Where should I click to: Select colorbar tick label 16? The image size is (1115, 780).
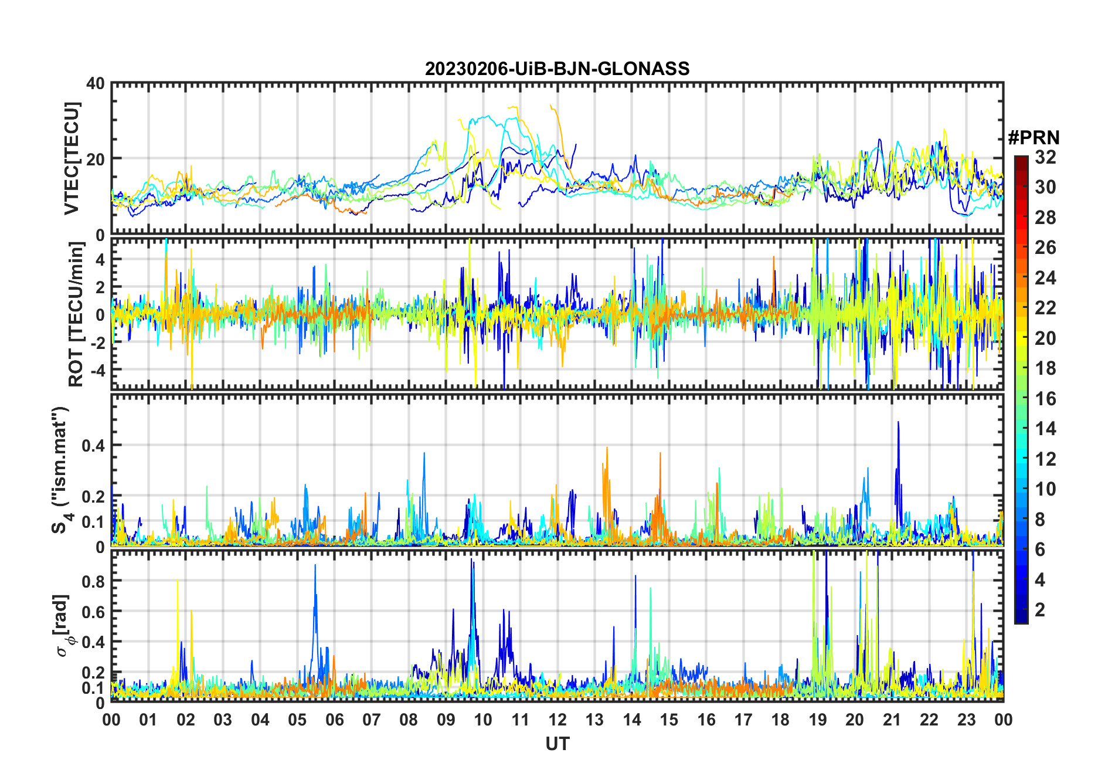tap(1045, 399)
